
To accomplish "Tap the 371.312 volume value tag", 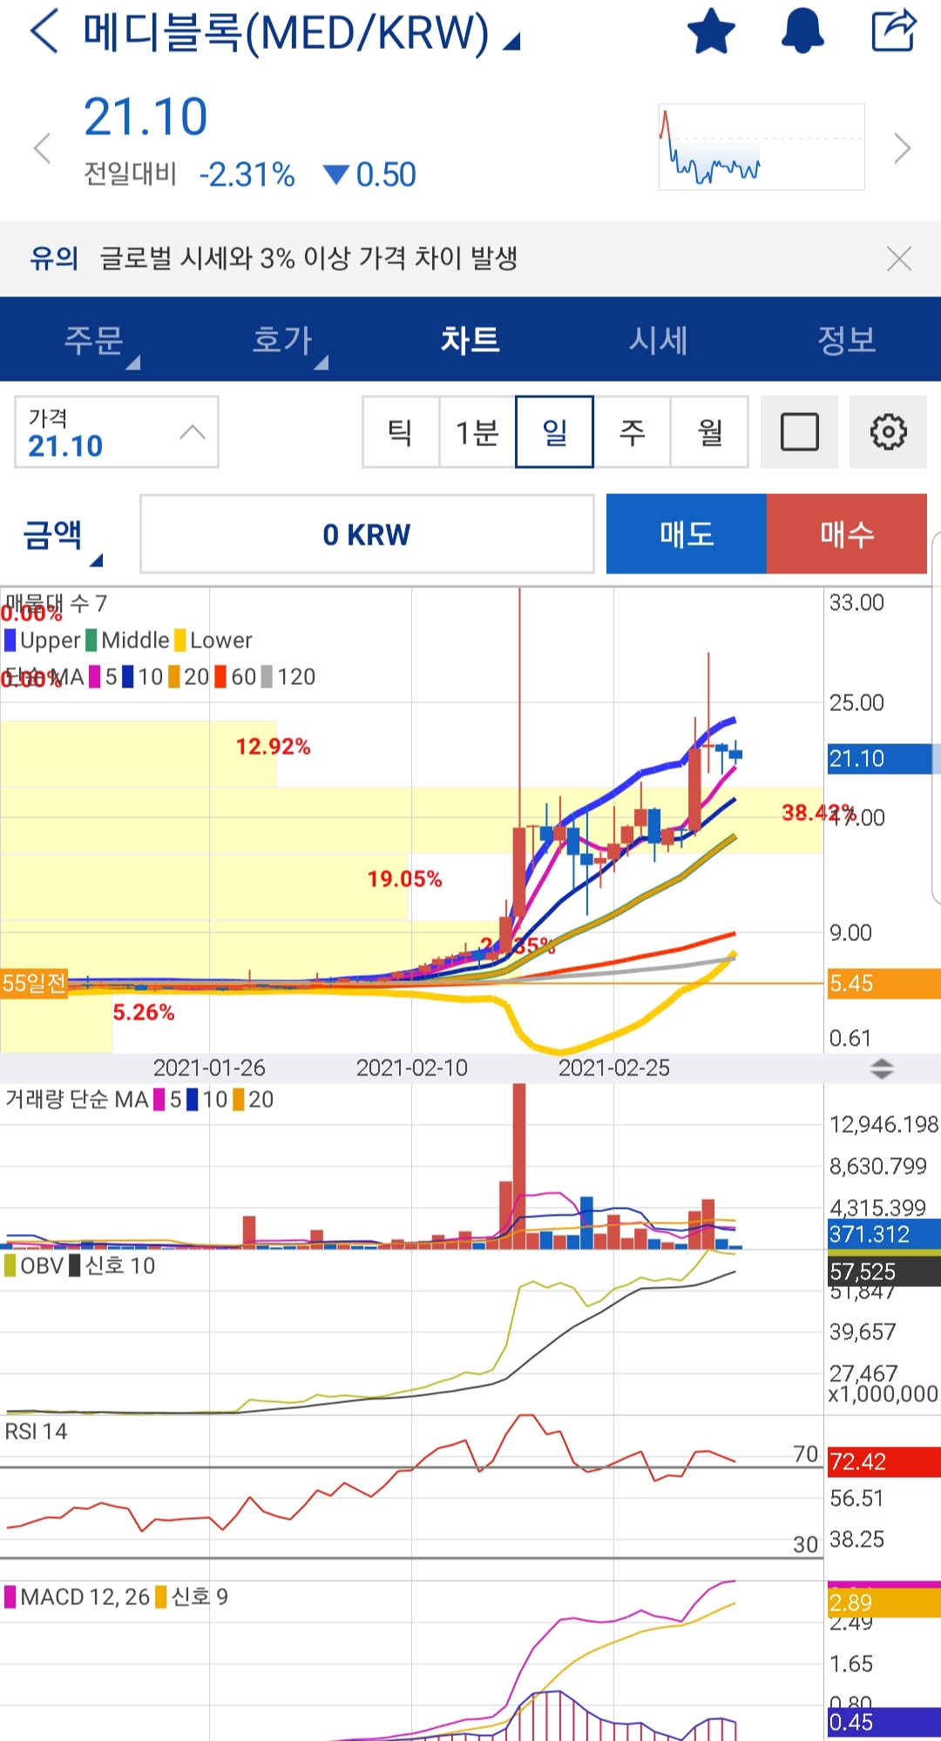I will tap(883, 1234).
